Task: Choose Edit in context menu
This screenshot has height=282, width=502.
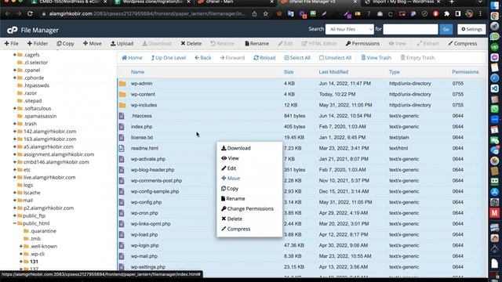Action: pos(228,168)
